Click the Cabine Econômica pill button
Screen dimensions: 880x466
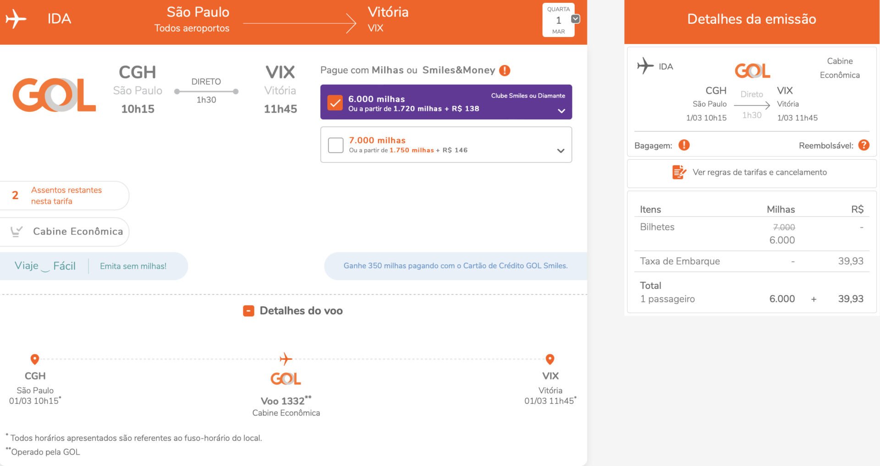(x=65, y=232)
